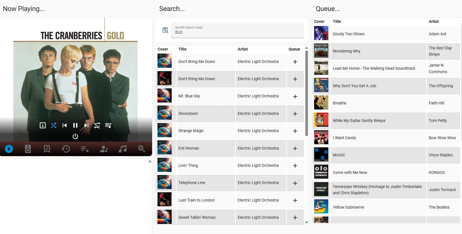Add Sweet Talkin' Woman to the queue
This screenshot has width=462, height=234.
point(295,218)
